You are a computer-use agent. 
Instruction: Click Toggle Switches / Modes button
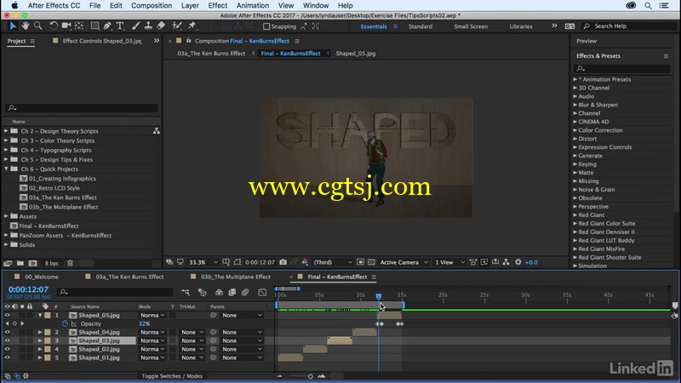[172, 376]
